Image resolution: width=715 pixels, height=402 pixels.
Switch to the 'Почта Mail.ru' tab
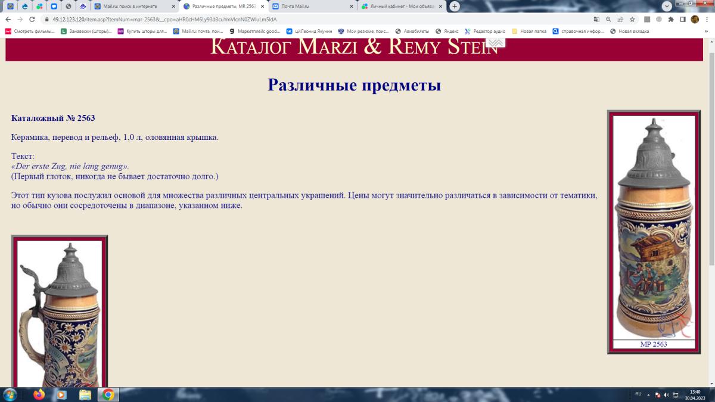tap(313, 7)
